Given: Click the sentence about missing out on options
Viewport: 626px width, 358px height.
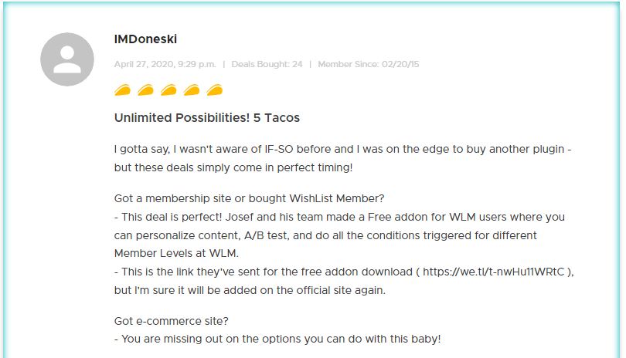Looking at the screenshot, I should [277, 339].
